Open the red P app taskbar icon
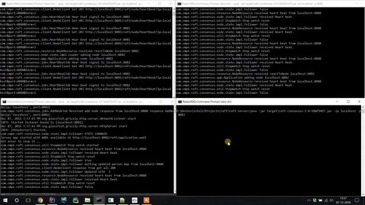 tap(52, 200)
